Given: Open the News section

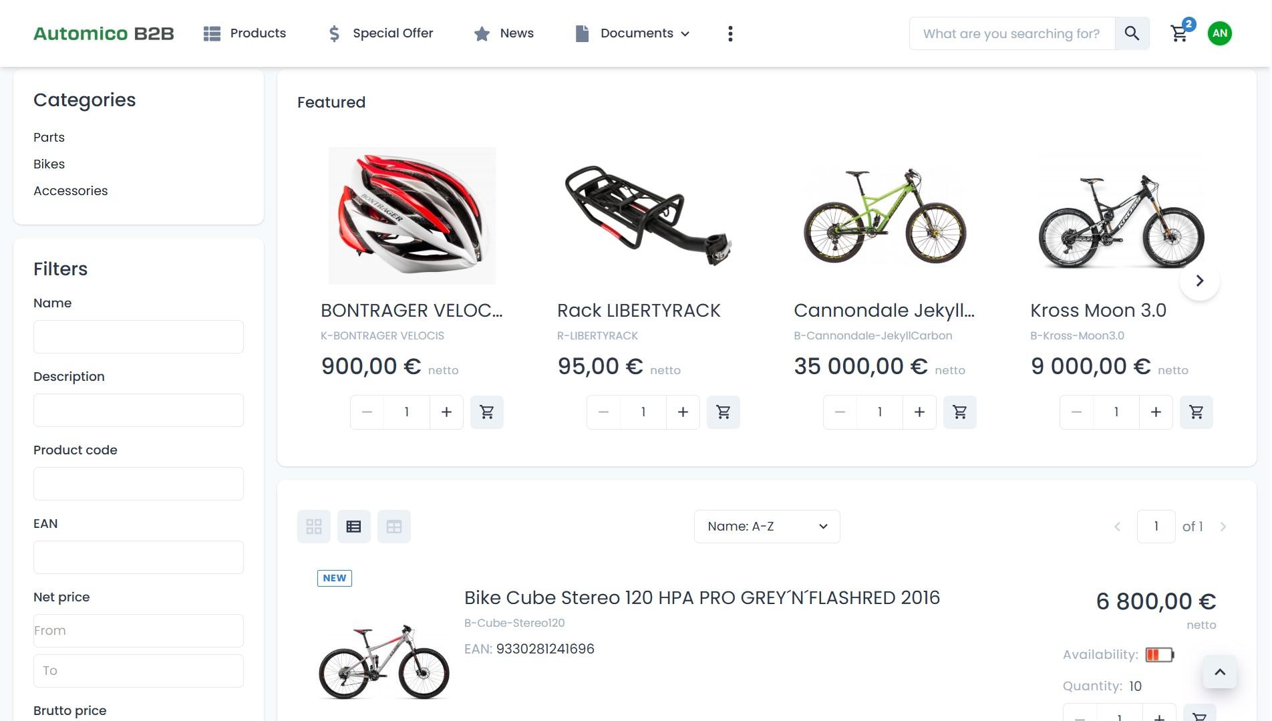Looking at the screenshot, I should pyautogui.click(x=504, y=33).
